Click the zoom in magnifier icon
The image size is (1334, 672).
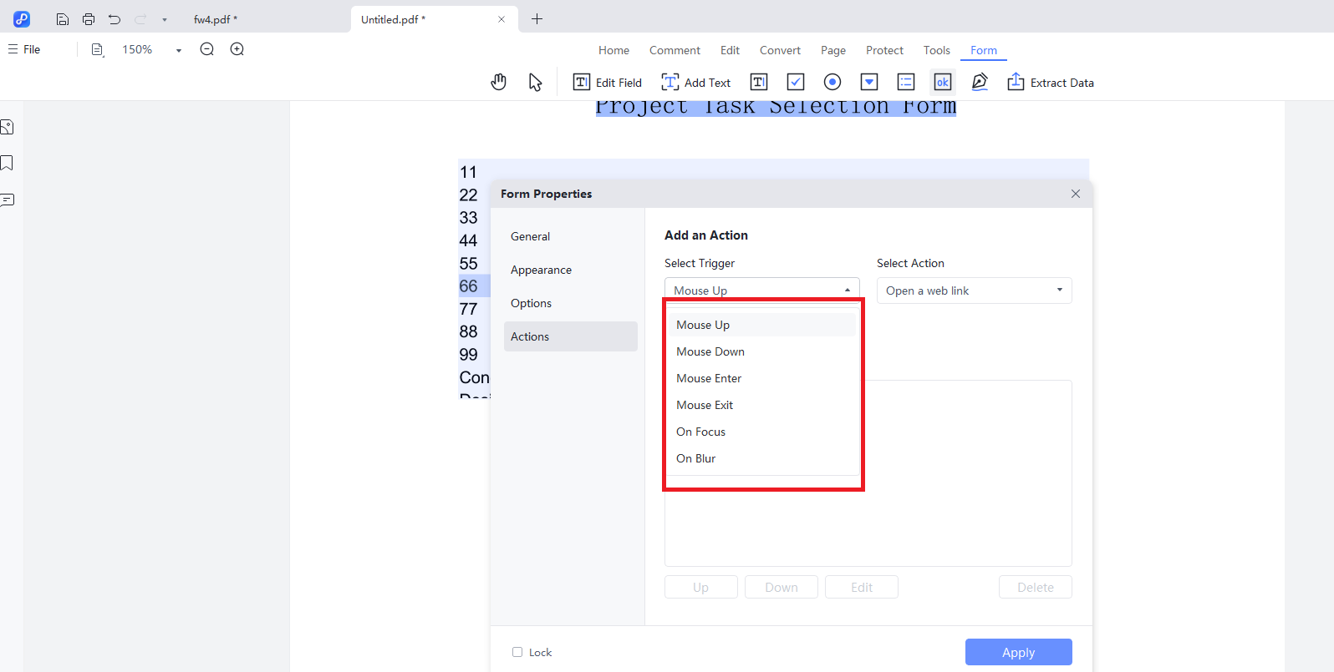point(237,49)
